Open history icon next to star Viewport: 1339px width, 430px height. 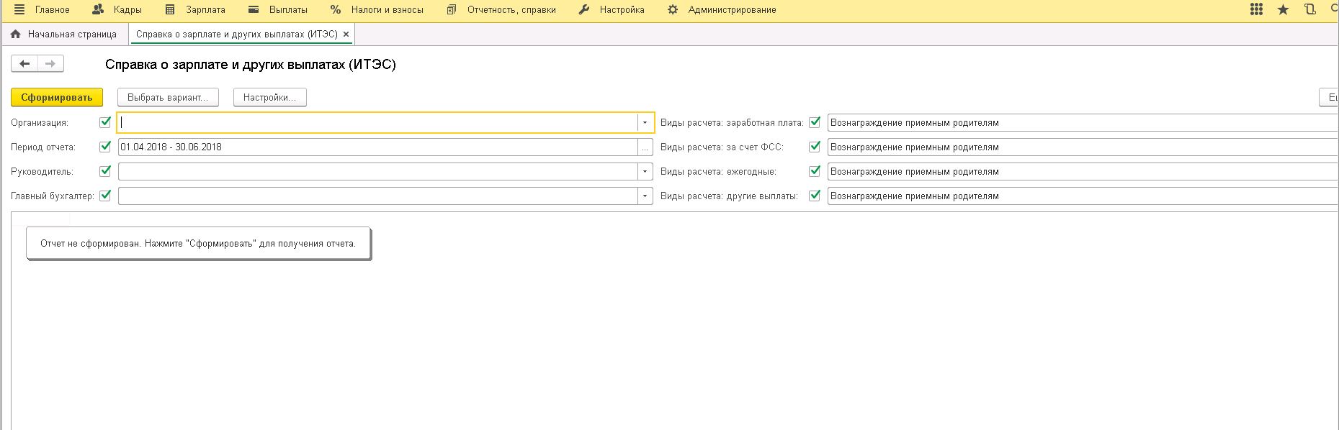click(x=1309, y=10)
